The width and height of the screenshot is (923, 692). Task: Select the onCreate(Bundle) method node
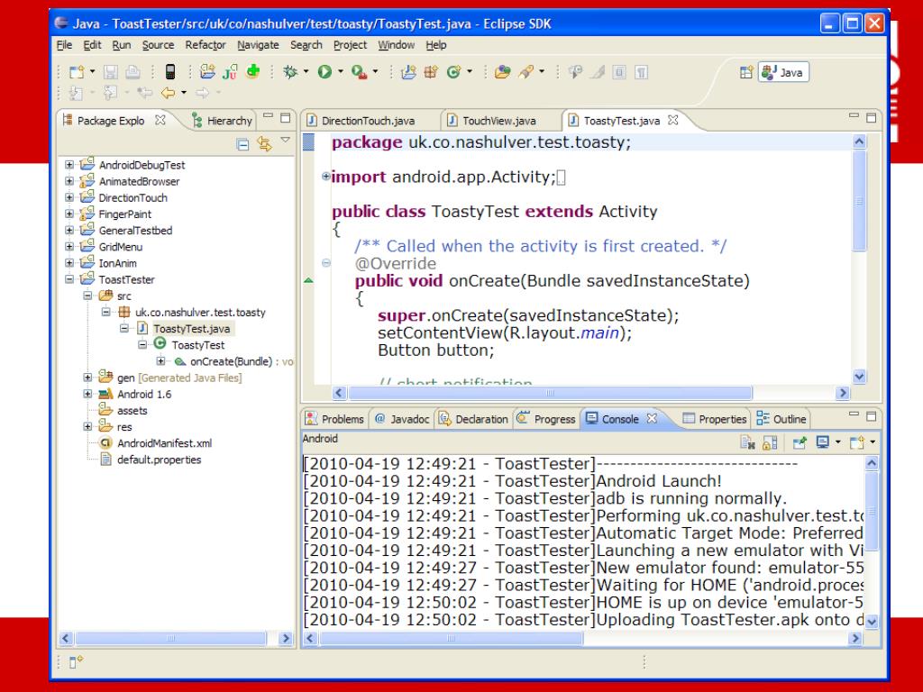233,361
